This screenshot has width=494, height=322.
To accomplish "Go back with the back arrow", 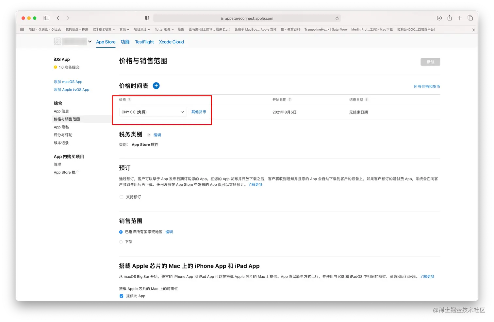I will tap(58, 18).
